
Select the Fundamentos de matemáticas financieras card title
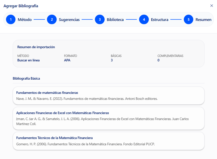click(x=47, y=93)
